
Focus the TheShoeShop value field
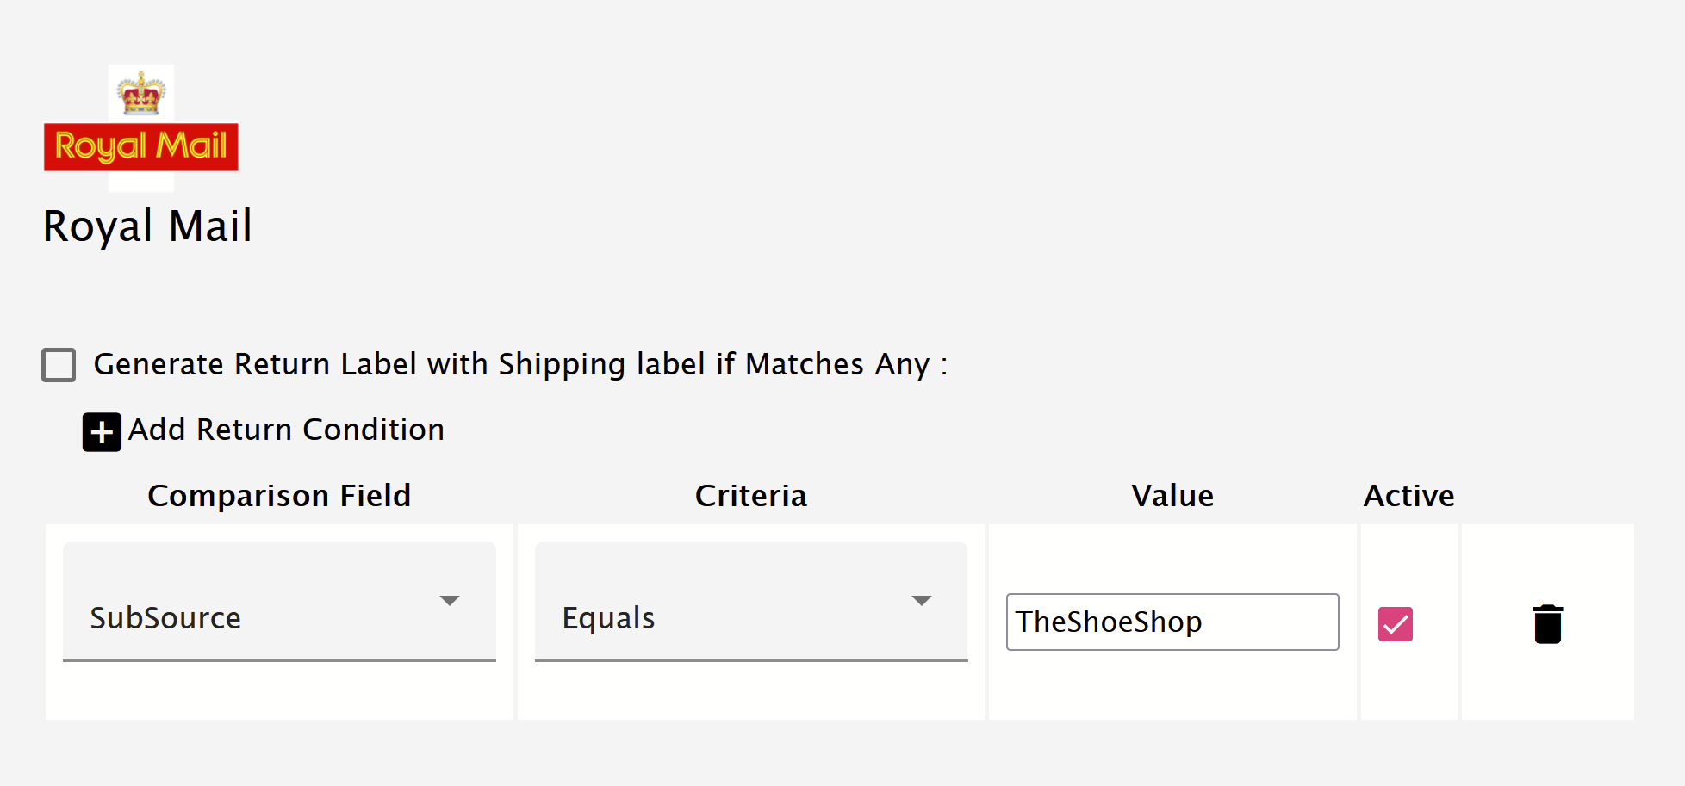(1172, 622)
